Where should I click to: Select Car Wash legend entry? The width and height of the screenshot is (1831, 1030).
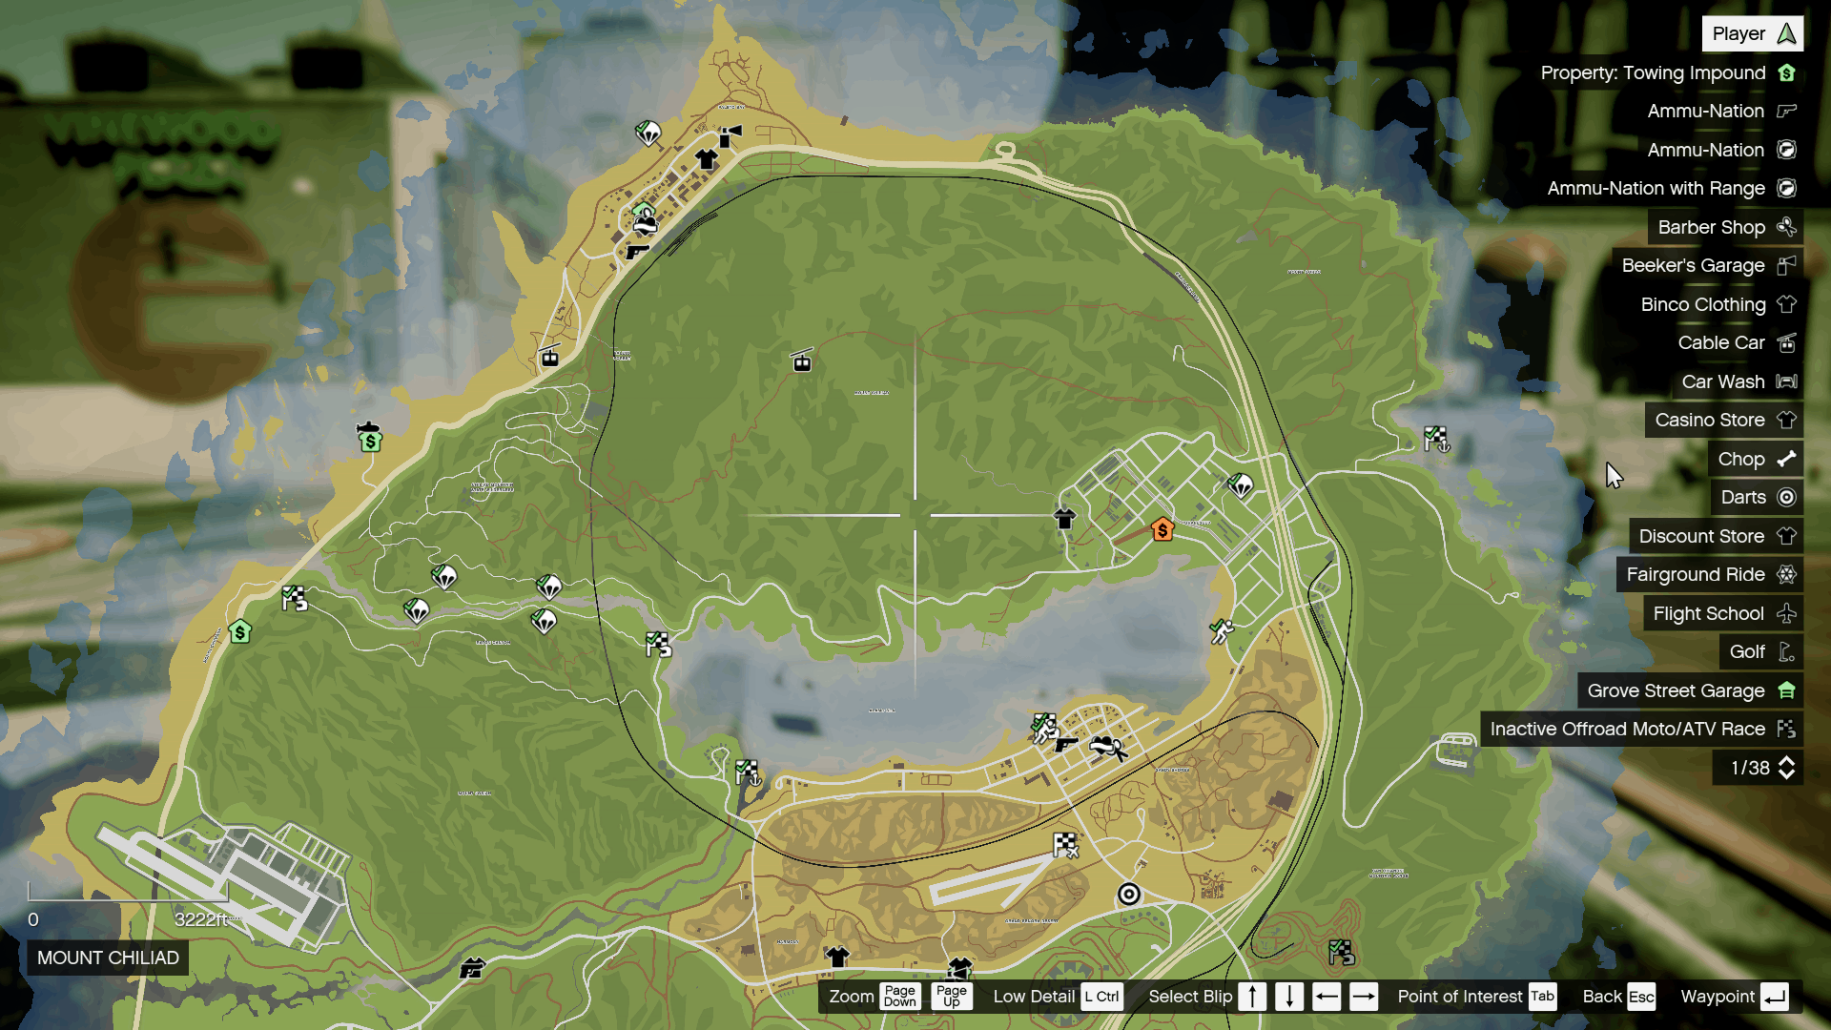coord(1738,381)
